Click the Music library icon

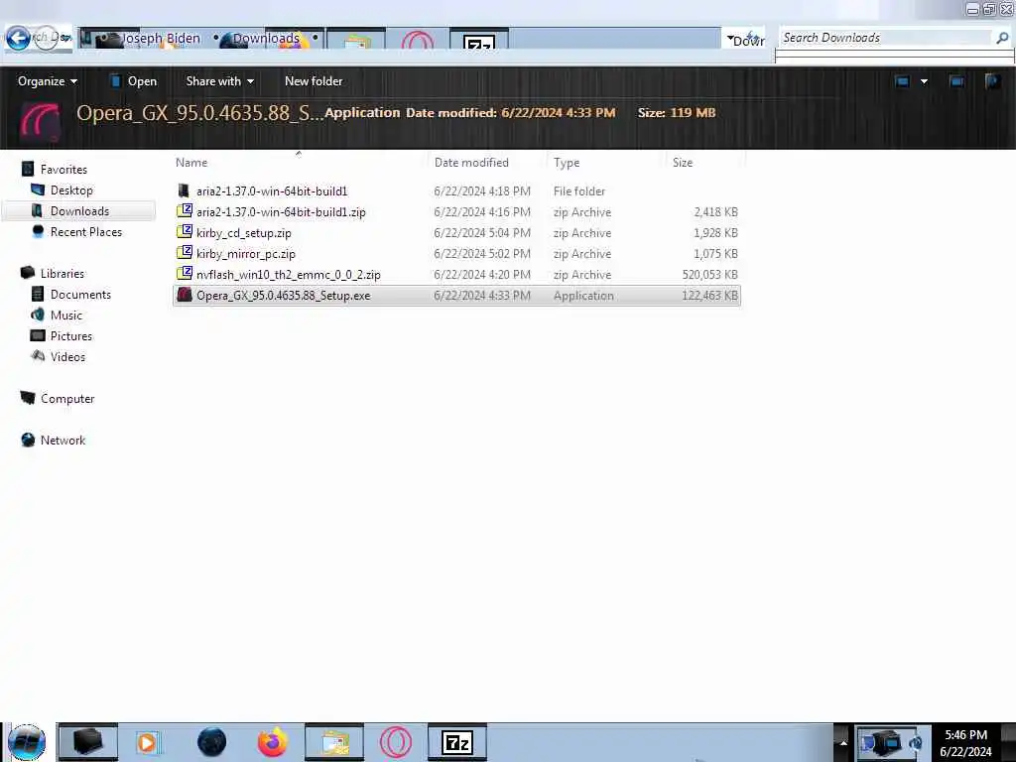(38, 315)
